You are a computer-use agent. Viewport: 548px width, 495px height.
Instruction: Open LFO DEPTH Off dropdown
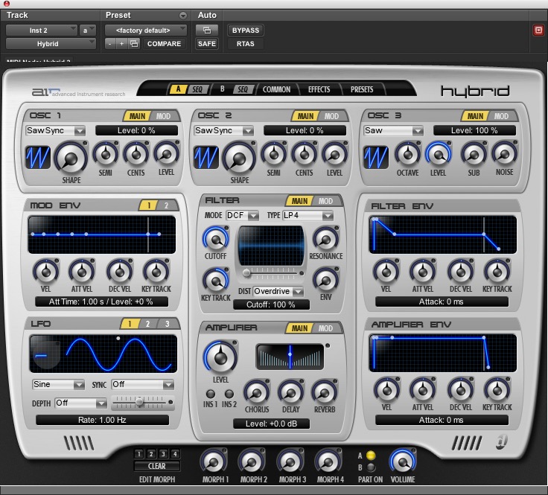click(80, 403)
